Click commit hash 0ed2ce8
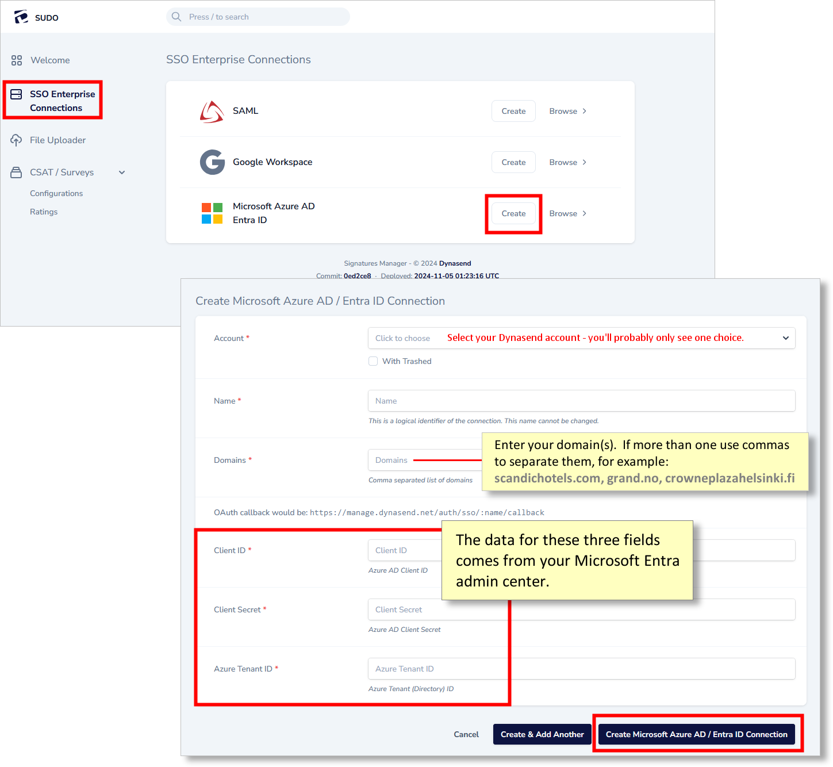This screenshot has height=767, width=833. [358, 276]
